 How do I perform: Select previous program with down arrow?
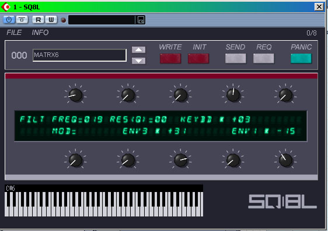138,61
